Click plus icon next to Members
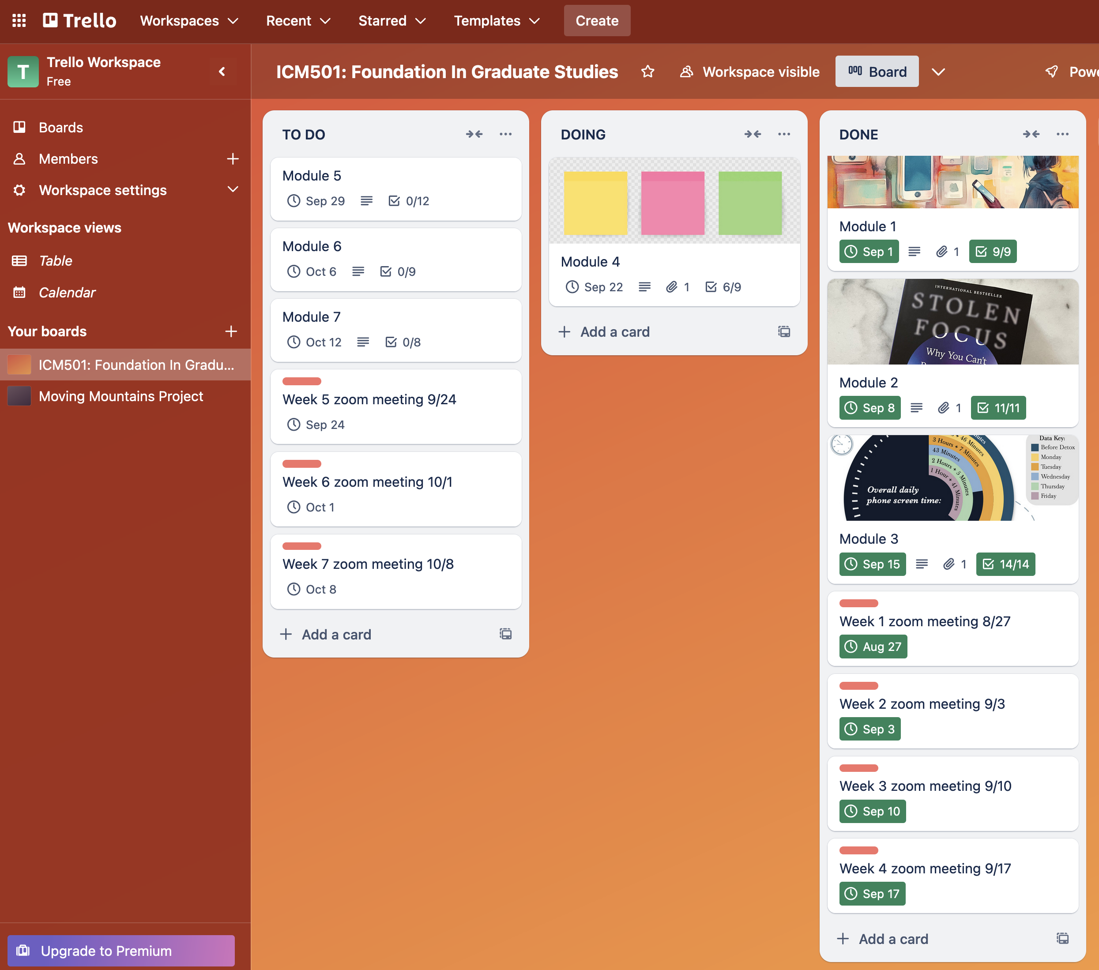The height and width of the screenshot is (970, 1099). [x=232, y=158]
